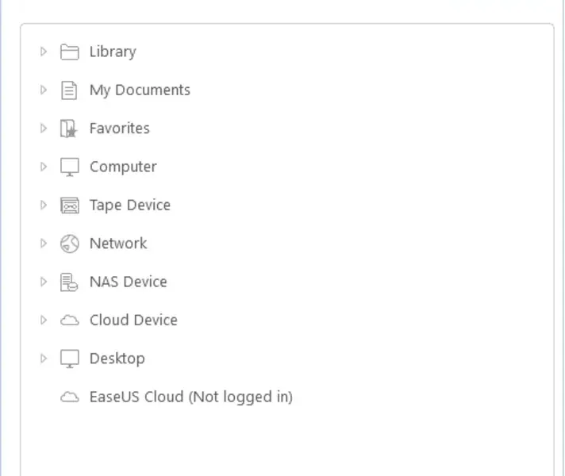
Task: Select the Tape Device label
Action: click(129, 205)
